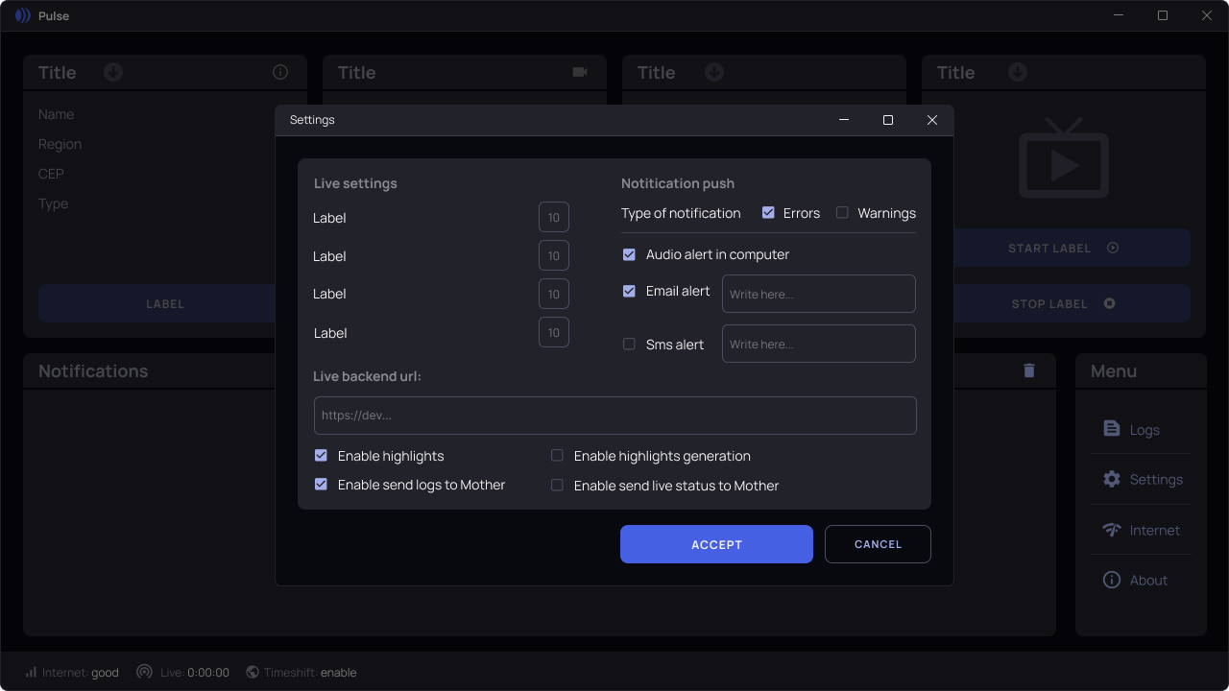This screenshot has width=1229, height=691.
Task: Toggle Enable send logs to Mother checkbox
Action: 321,485
